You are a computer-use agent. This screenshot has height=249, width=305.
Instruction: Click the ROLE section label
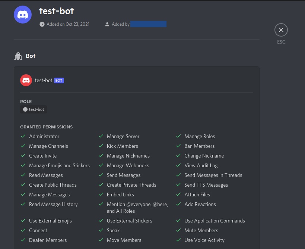(26, 102)
